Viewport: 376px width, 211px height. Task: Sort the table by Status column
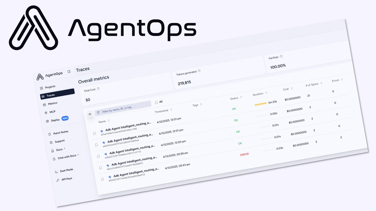click(x=236, y=98)
